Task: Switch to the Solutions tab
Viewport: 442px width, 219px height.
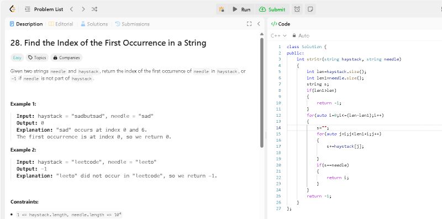Action: click(94, 24)
